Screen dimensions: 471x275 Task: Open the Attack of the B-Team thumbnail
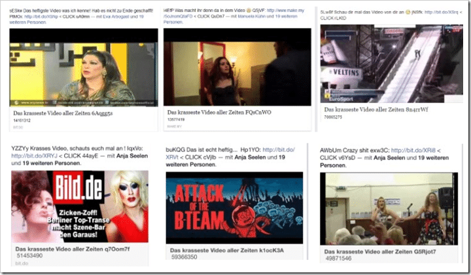234,208
